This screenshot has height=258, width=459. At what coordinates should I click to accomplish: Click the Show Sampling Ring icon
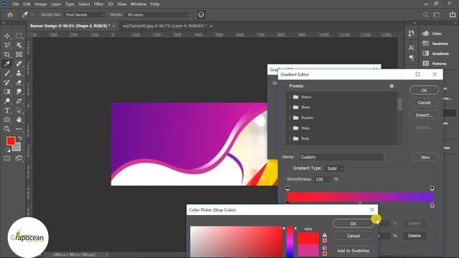[x=201, y=14]
